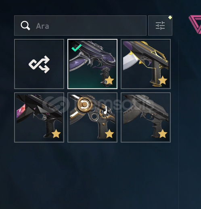Image resolution: width=201 pixels, height=209 pixels.
Task: Click the gold circular emblem on skin
Action: pos(84,104)
